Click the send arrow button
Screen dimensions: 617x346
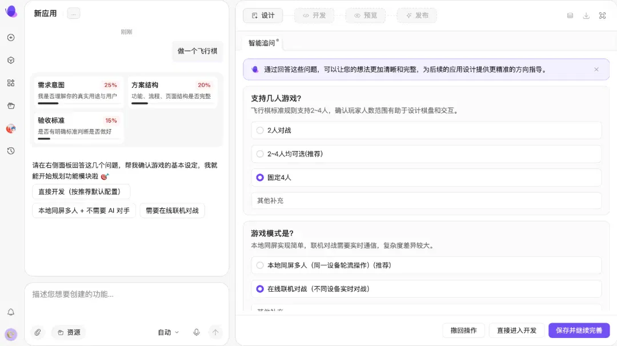point(215,332)
